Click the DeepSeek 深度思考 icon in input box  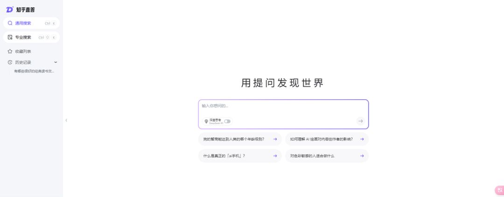click(206, 121)
